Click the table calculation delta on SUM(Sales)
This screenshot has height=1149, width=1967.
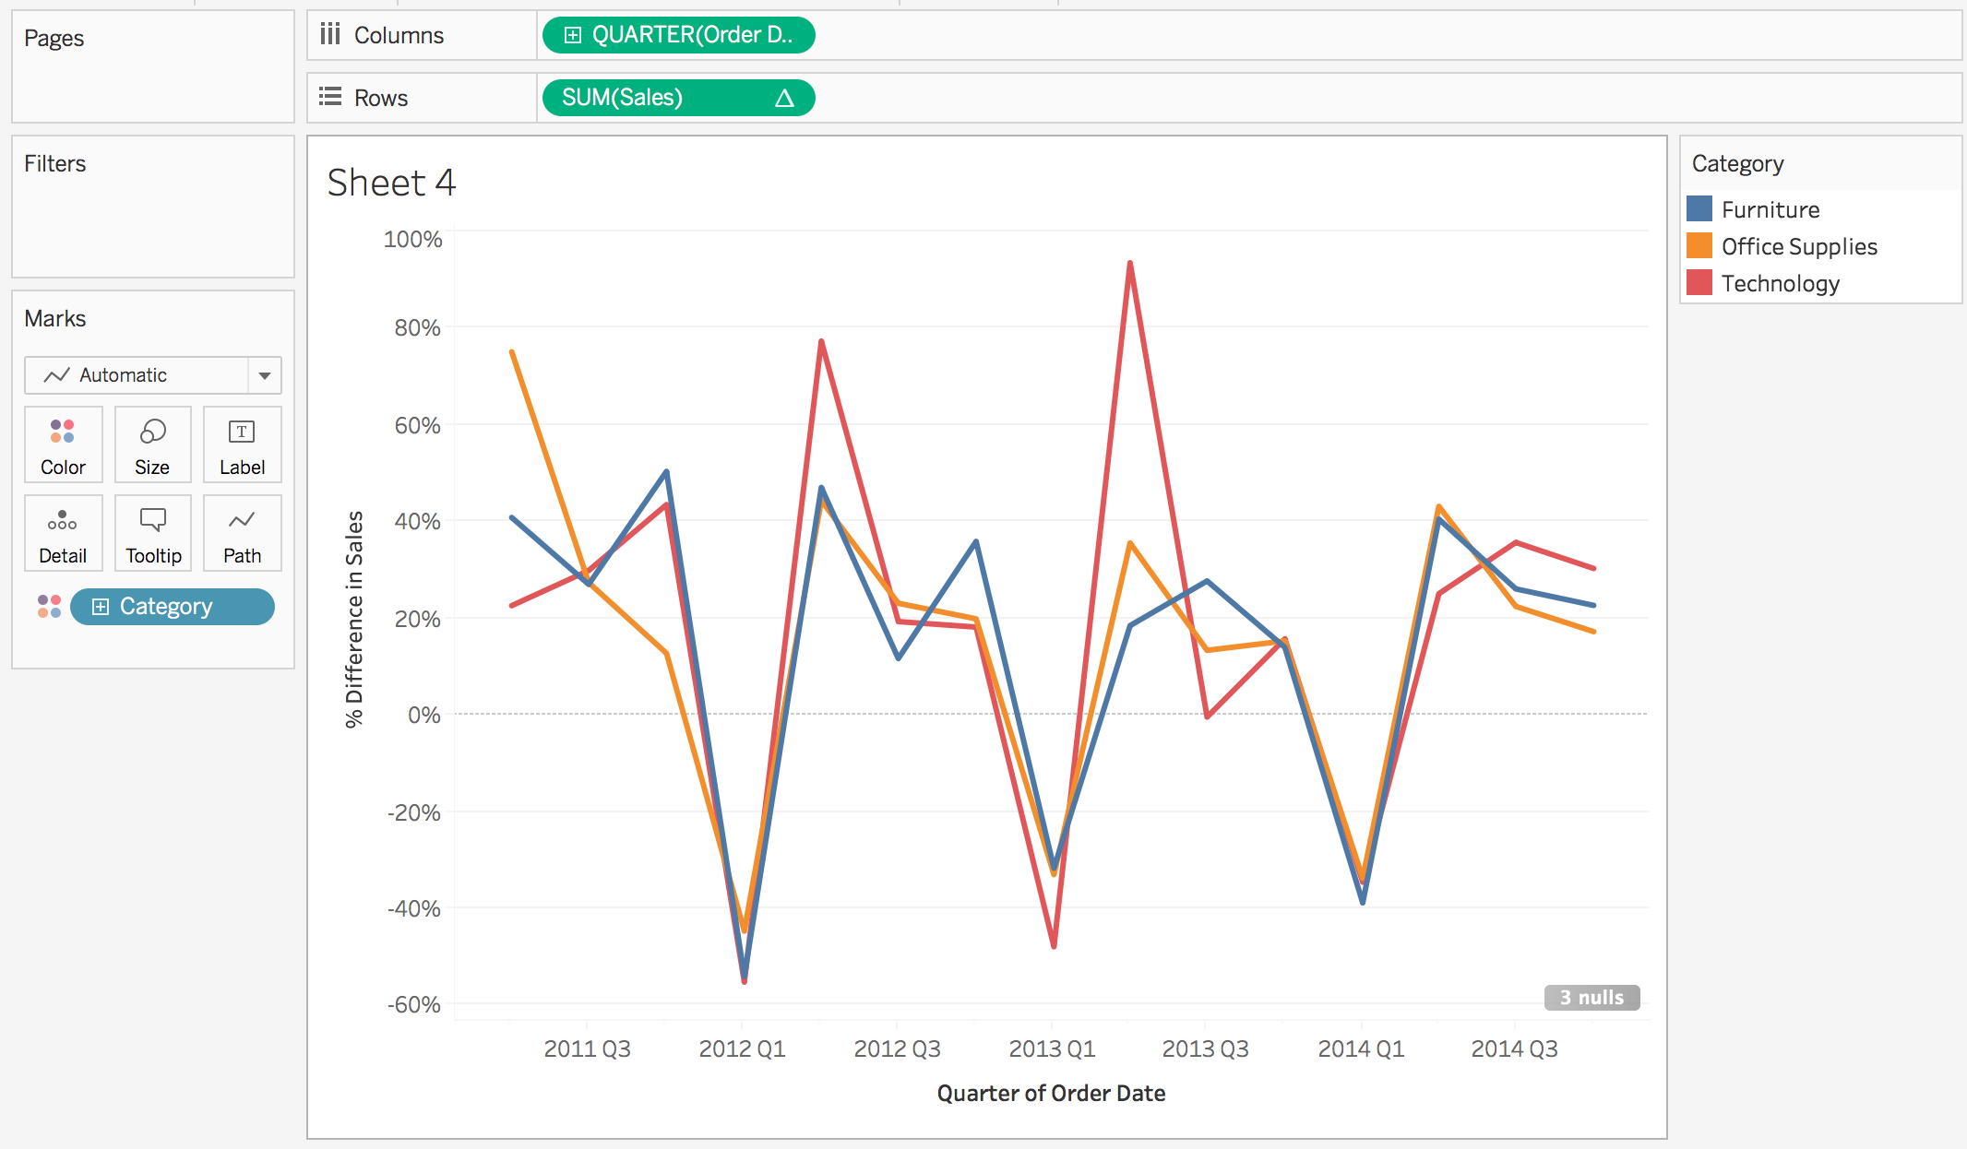784,98
